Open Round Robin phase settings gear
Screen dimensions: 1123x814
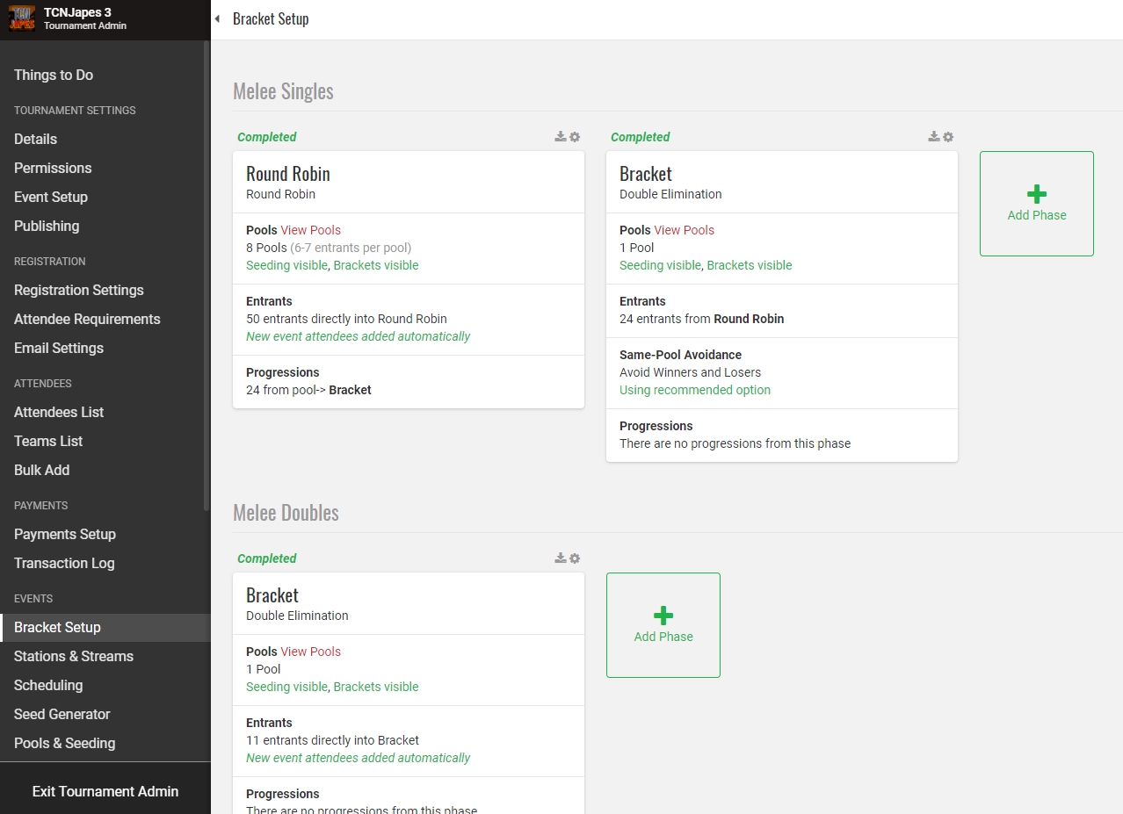pos(575,137)
